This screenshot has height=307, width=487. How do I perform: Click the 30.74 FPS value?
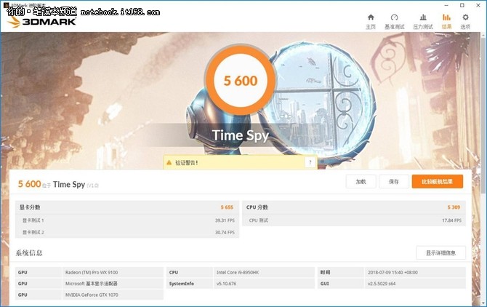225,232
